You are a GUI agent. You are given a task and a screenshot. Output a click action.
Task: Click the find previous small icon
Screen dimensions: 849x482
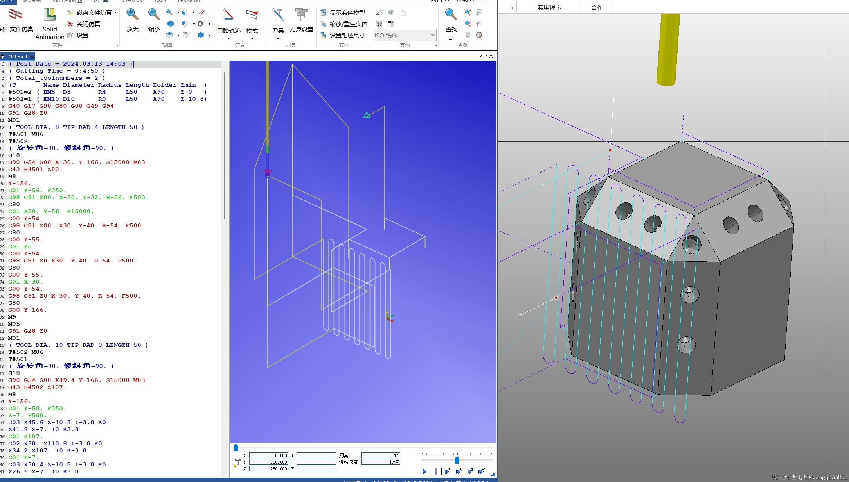click(468, 24)
